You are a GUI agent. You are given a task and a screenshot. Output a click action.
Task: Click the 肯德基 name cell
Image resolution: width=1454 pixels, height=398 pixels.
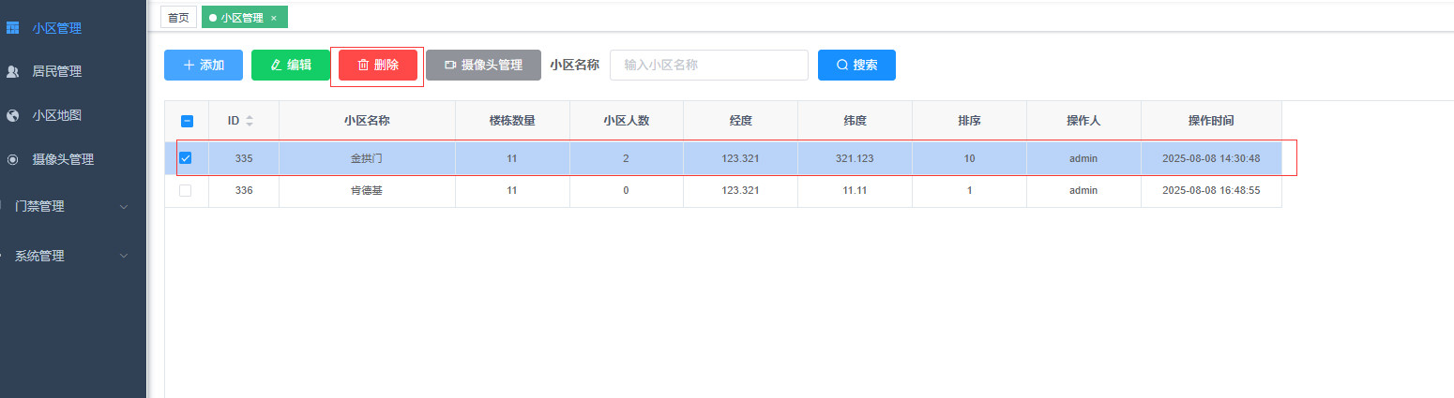pos(367,190)
